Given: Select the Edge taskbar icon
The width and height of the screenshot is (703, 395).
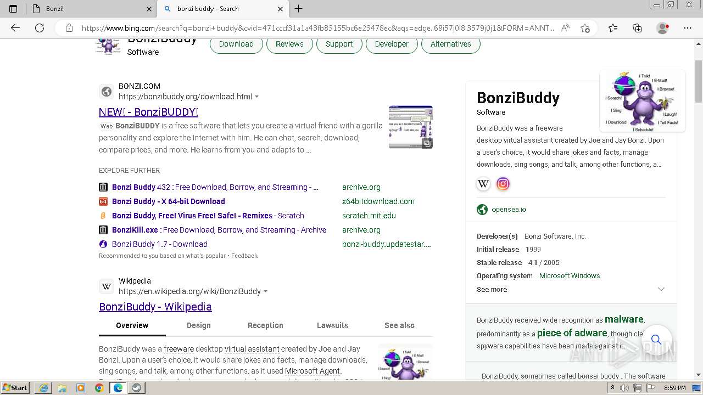Looking at the screenshot, I should click(118, 388).
